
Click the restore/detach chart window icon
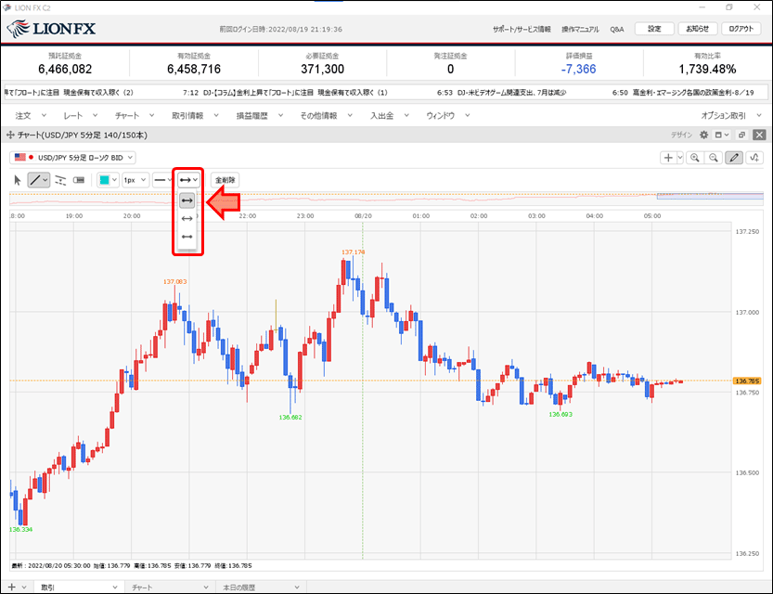(742, 136)
